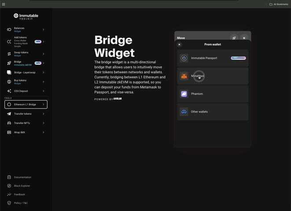Click the Transfer tokens paper plane icon
Image resolution: width=291 pixels, height=211 pixels.
[9, 114]
